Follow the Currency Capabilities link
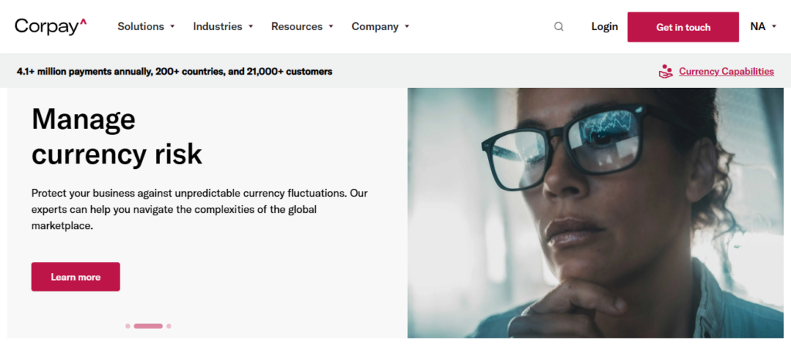 (x=726, y=72)
